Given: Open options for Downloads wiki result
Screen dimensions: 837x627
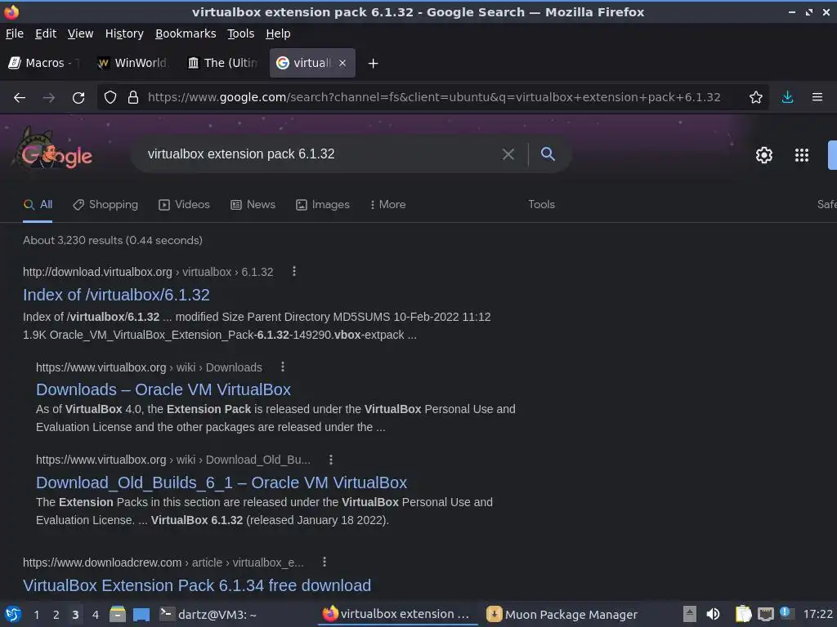Looking at the screenshot, I should coord(282,367).
